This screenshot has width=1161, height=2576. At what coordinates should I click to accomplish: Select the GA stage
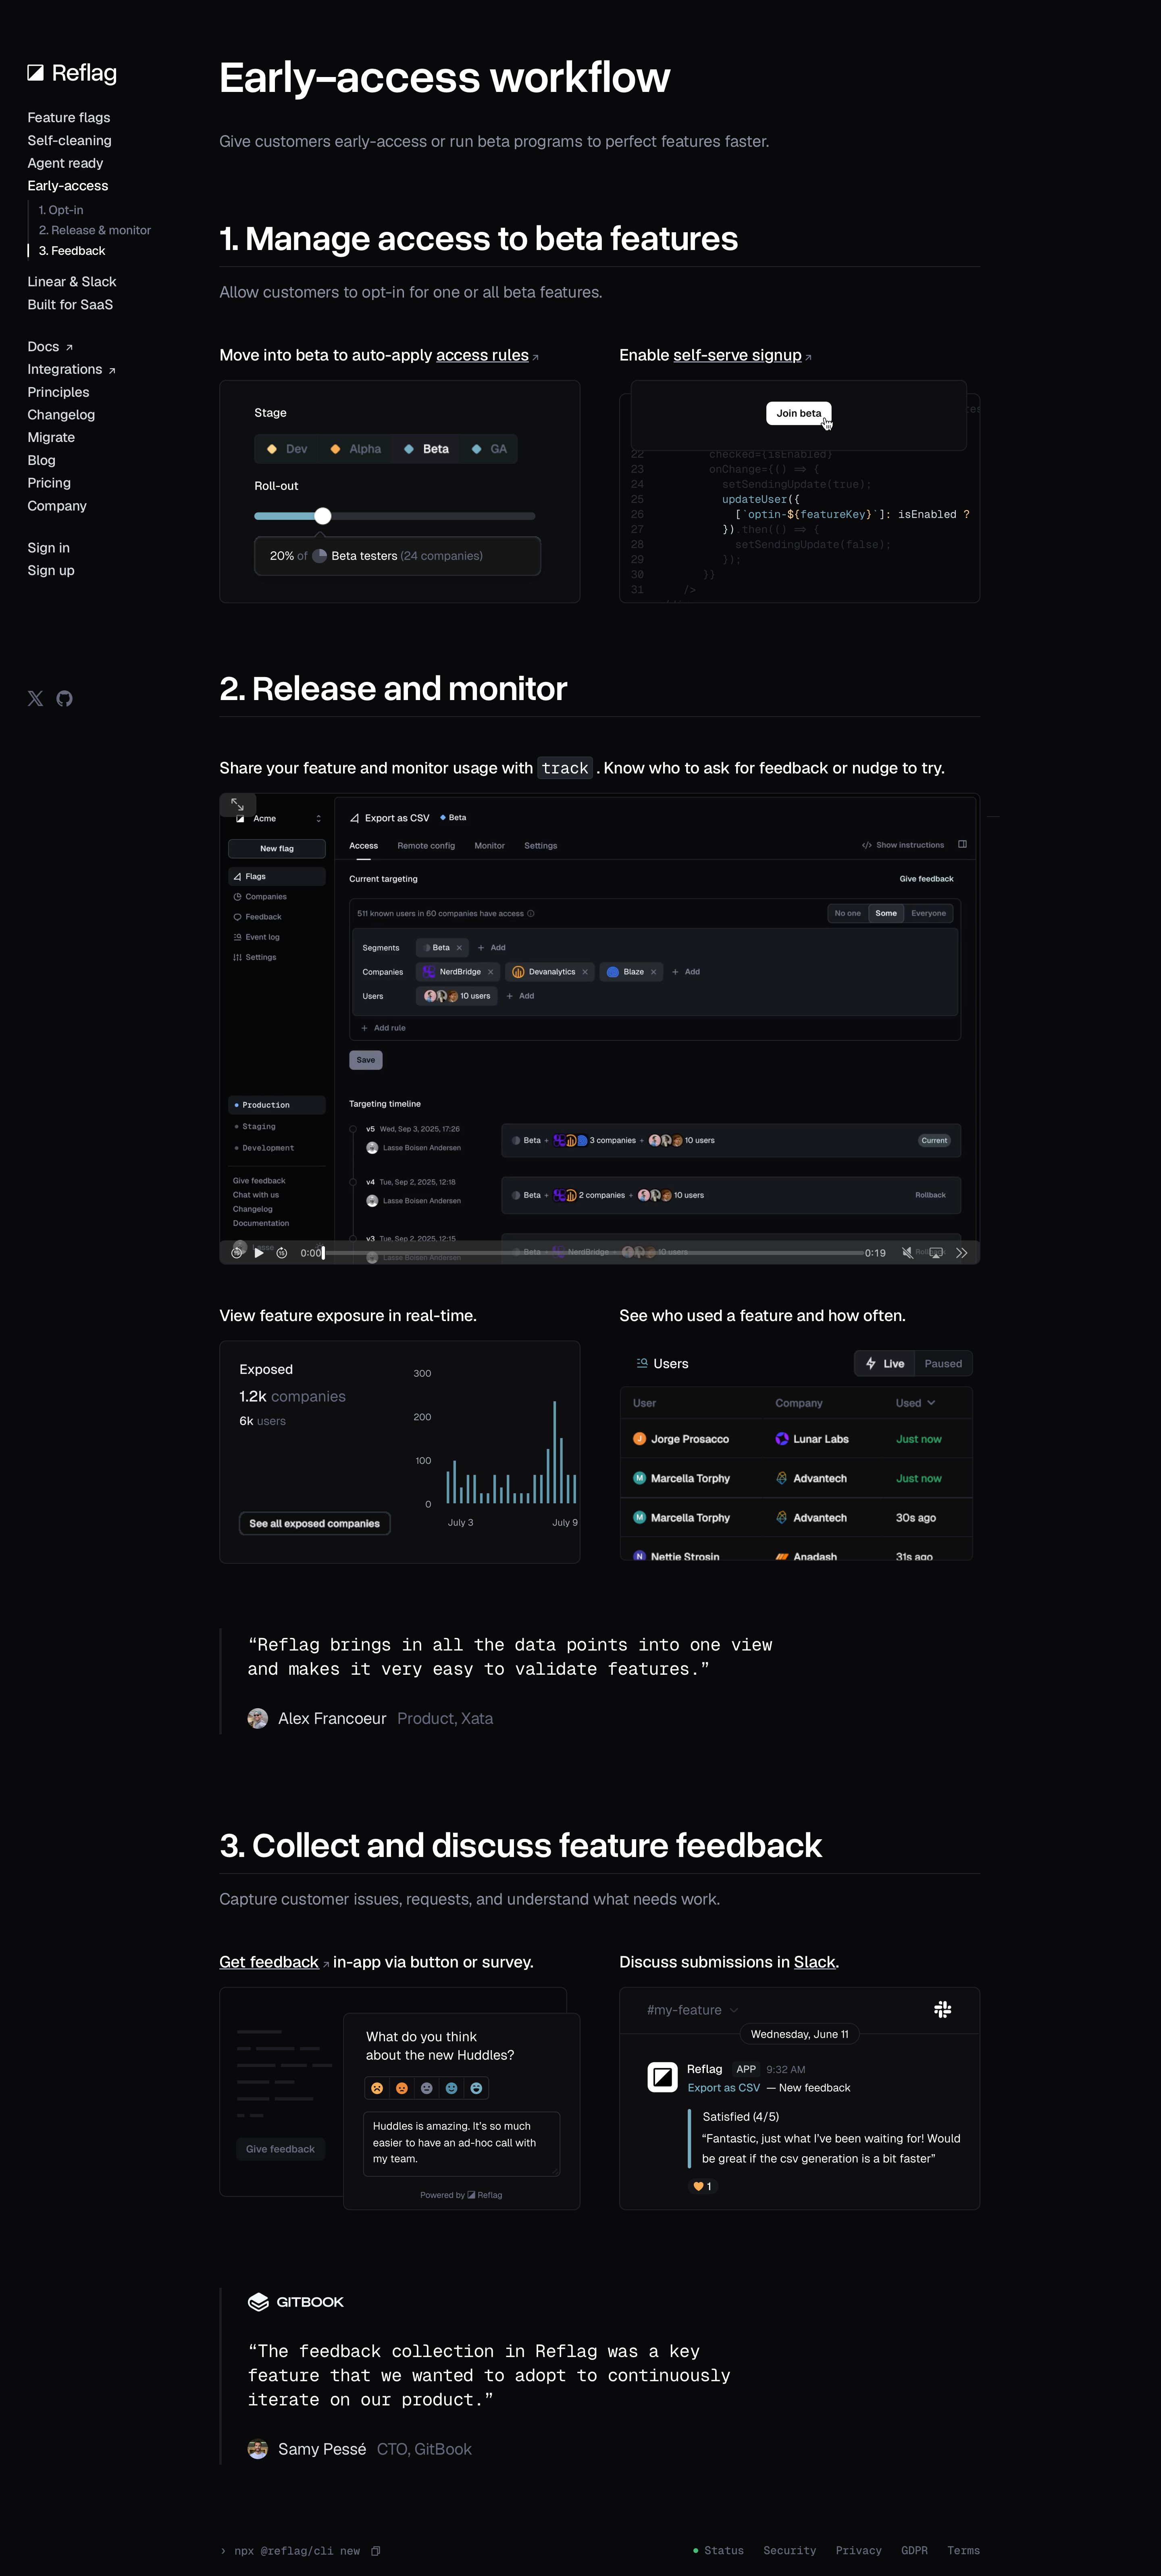click(489, 449)
